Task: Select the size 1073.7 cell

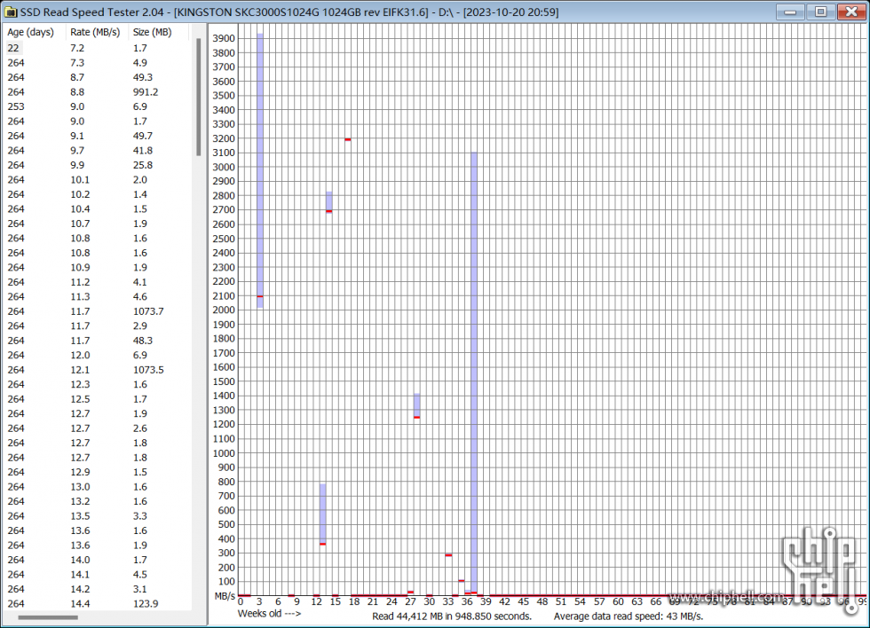Action: coord(148,311)
